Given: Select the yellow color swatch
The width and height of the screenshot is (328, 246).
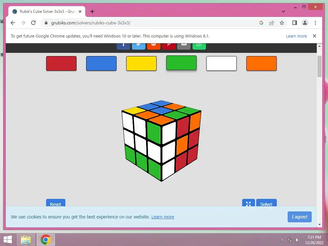Looking at the screenshot, I should click(x=141, y=63).
